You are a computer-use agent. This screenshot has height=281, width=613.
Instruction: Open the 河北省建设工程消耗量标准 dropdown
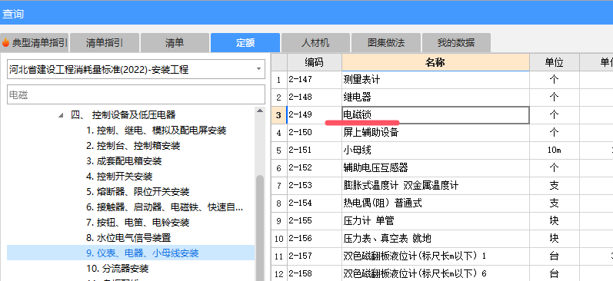[136, 69]
